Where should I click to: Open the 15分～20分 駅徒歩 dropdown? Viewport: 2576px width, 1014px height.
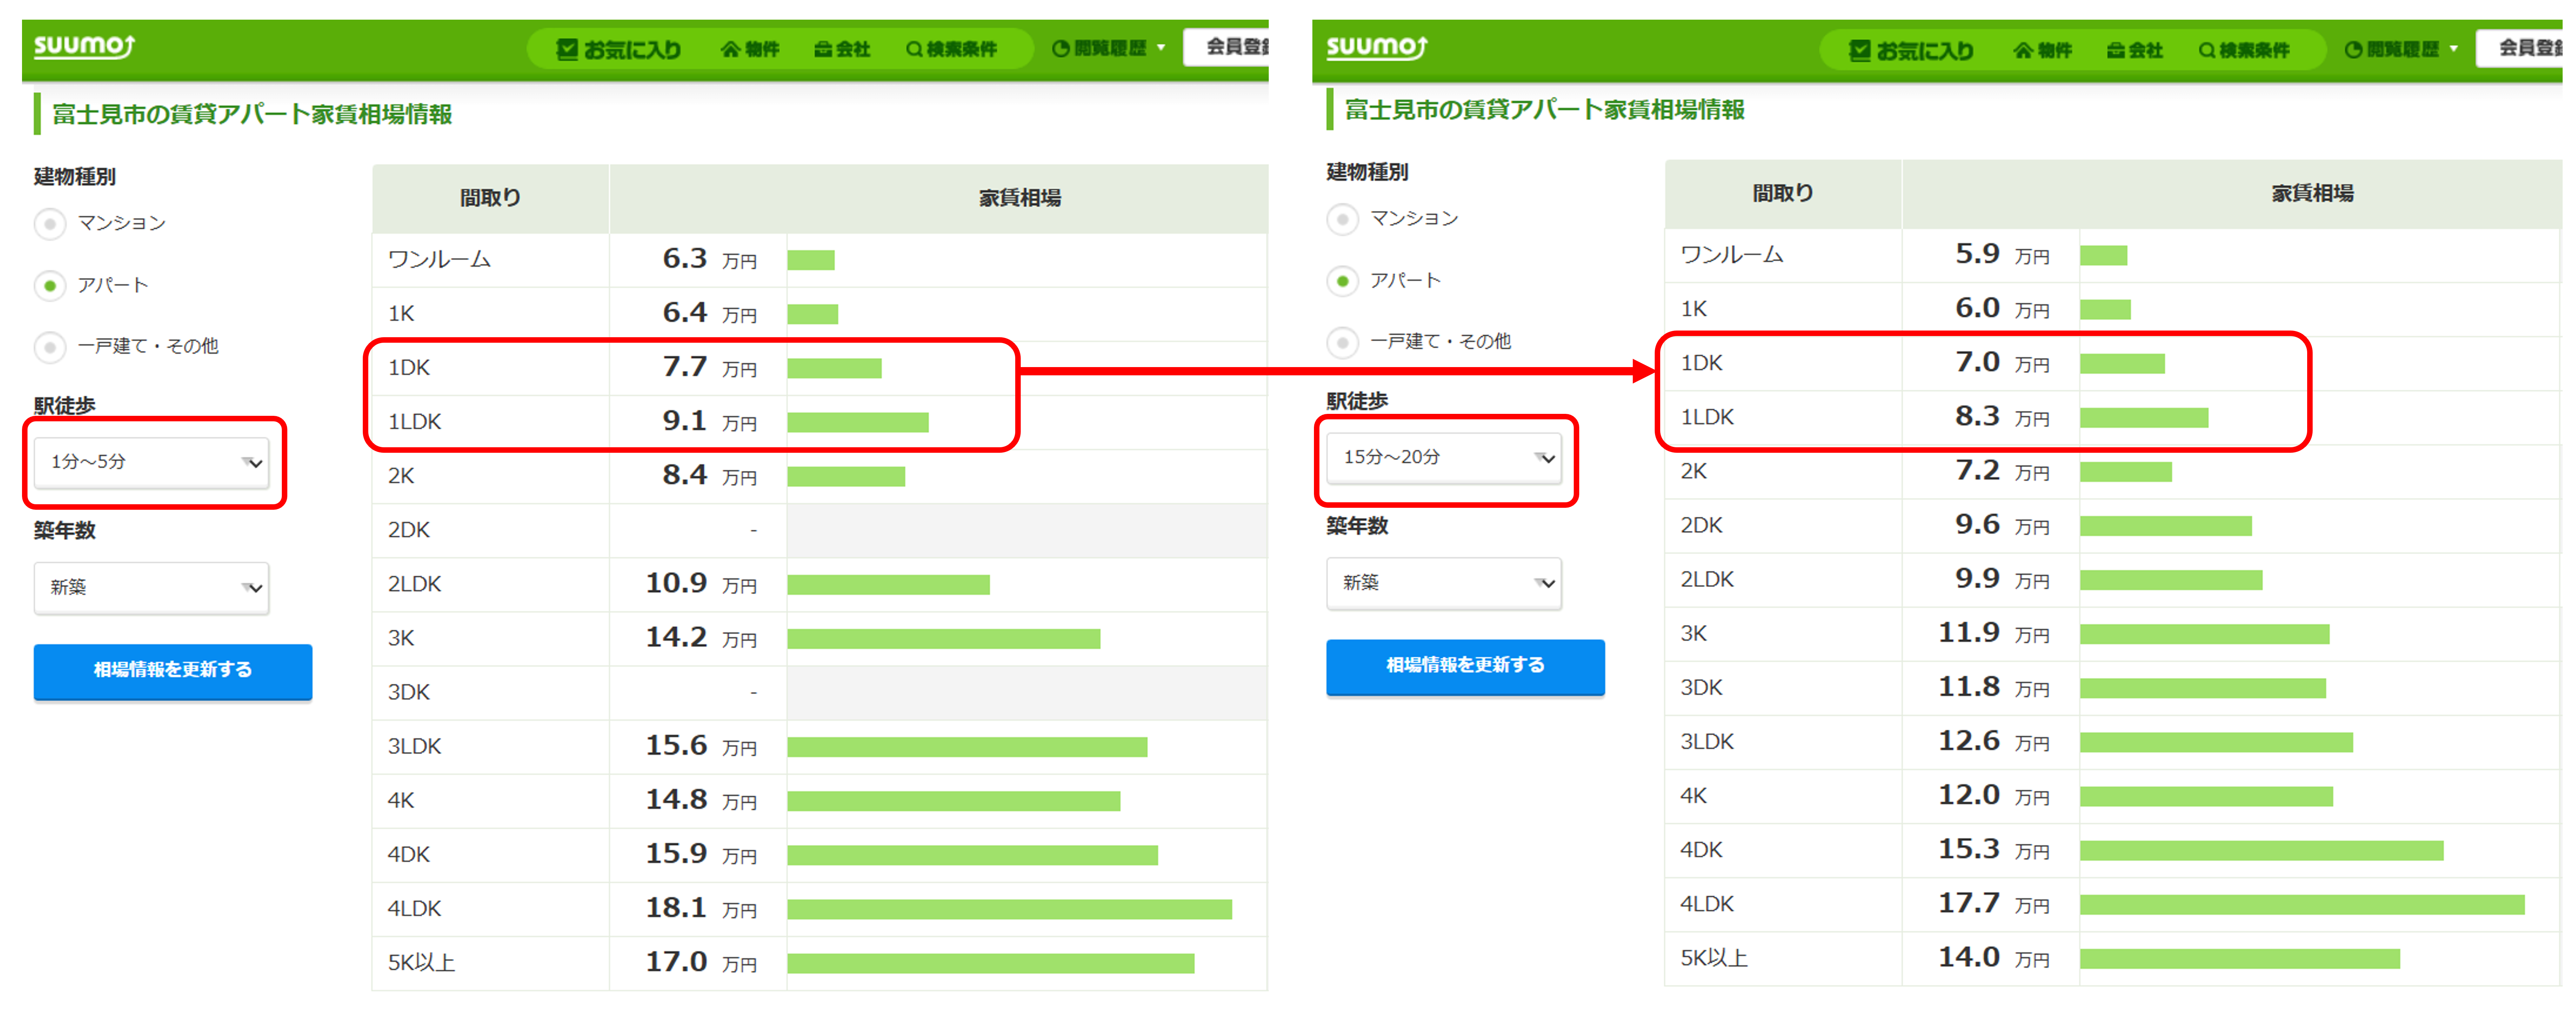tap(1444, 458)
